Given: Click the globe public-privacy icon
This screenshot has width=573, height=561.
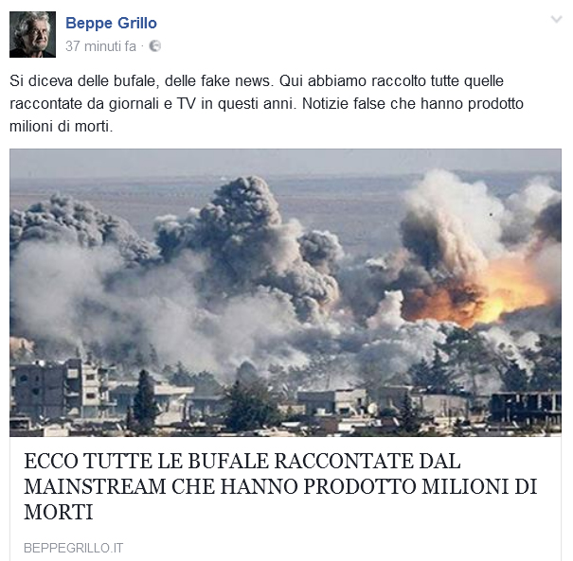Looking at the screenshot, I should pos(155,46).
